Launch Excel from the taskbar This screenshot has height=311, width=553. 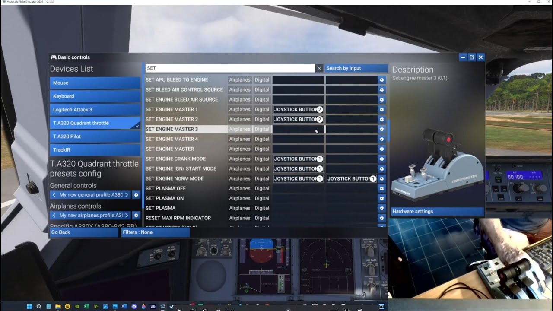click(86, 307)
